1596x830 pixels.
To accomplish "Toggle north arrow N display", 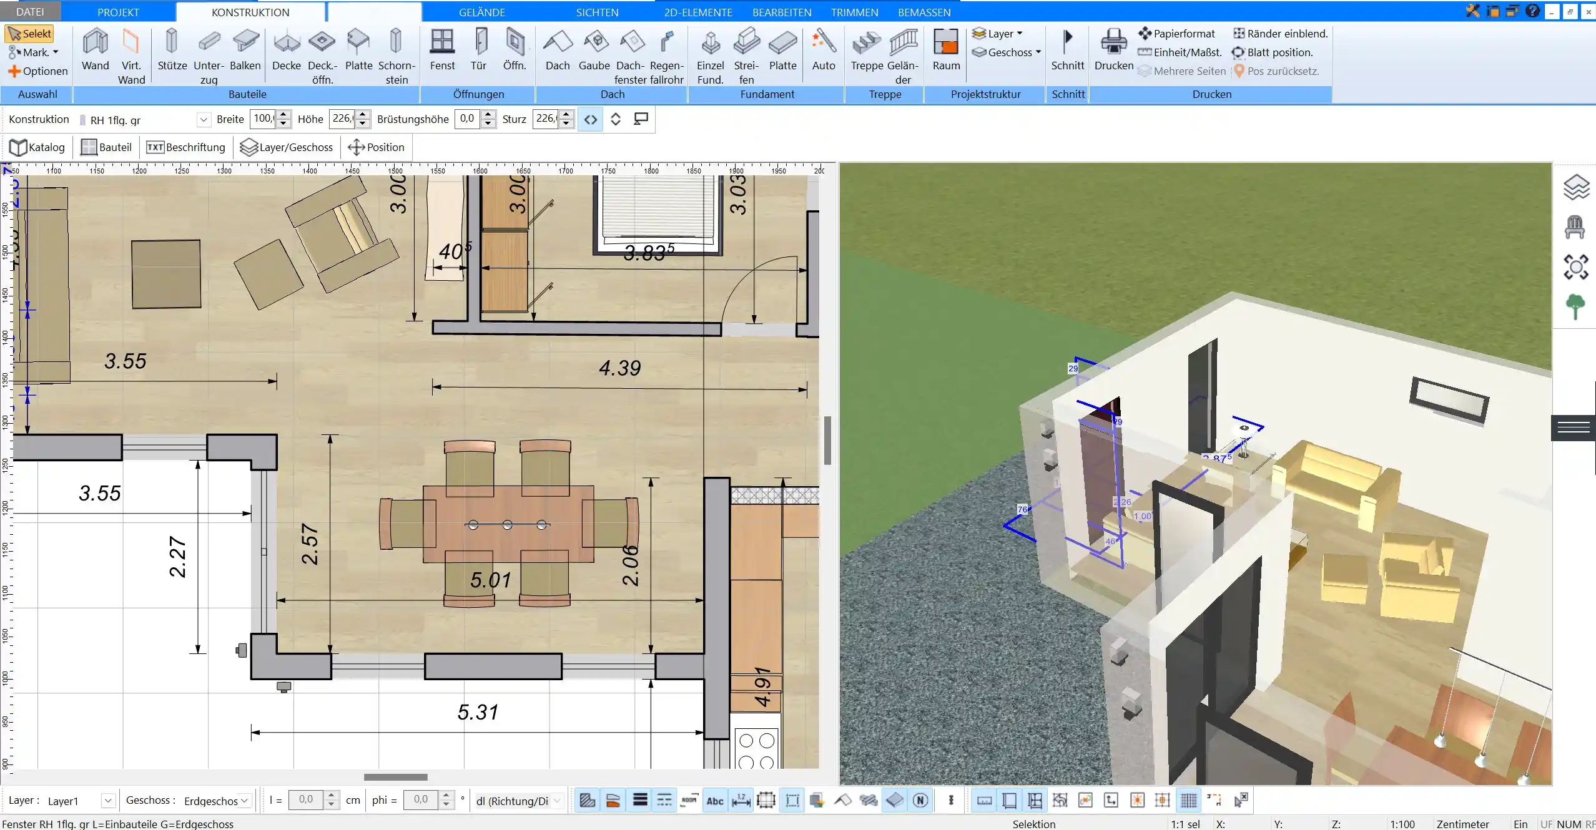I will [920, 801].
